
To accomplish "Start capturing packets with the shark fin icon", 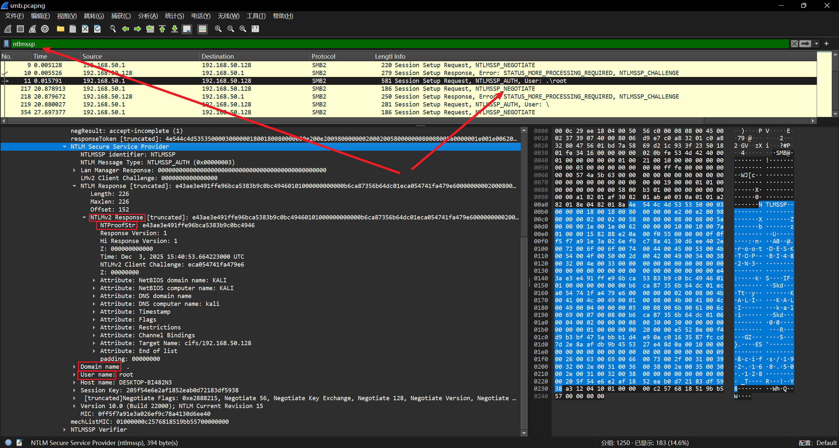I will [x=8, y=29].
